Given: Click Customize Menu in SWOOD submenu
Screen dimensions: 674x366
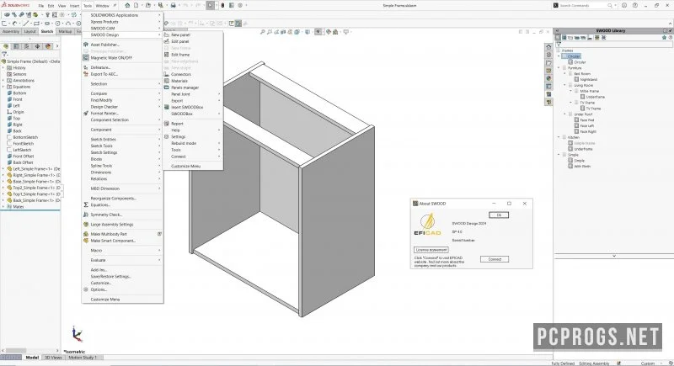Looking at the screenshot, I should pyautogui.click(x=185, y=166).
